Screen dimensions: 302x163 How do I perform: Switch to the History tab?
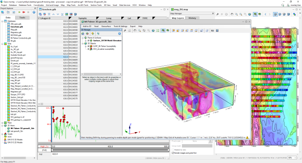(x=192, y=18)
